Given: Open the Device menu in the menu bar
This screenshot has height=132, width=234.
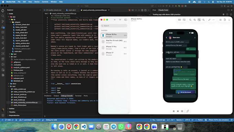Looking at the screenshot, I should click(x=37, y=2).
